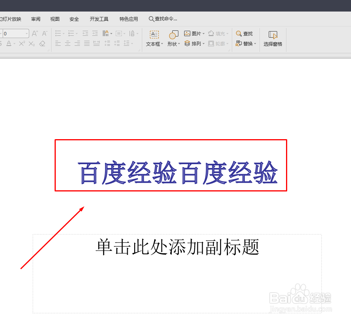Viewport: 351px width, 321px height.
Task: Click the 文本框 text box icon
Action: (x=154, y=35)
